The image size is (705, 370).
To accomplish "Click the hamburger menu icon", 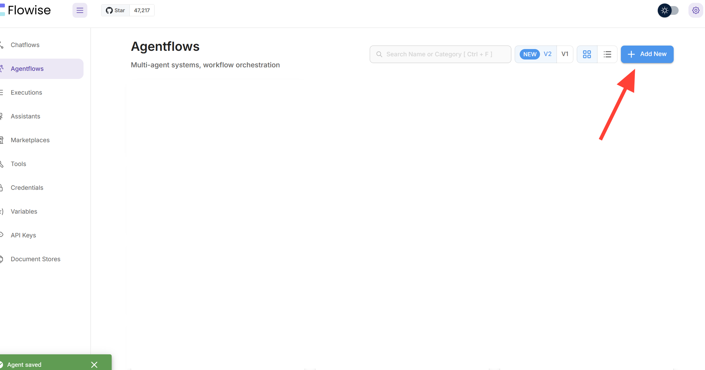I will tap(80, 11).
